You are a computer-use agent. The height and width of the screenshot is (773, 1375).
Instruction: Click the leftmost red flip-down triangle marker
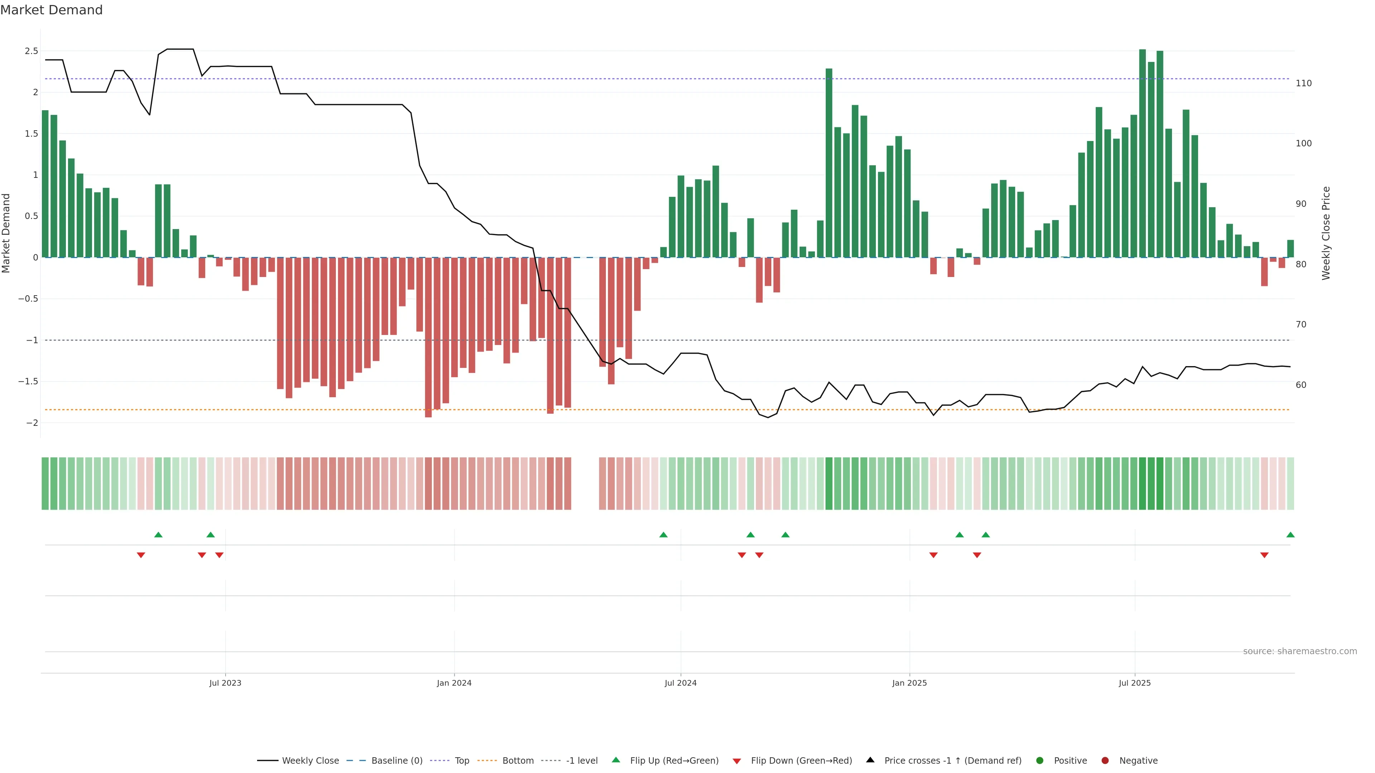click(x=141, y=555)
